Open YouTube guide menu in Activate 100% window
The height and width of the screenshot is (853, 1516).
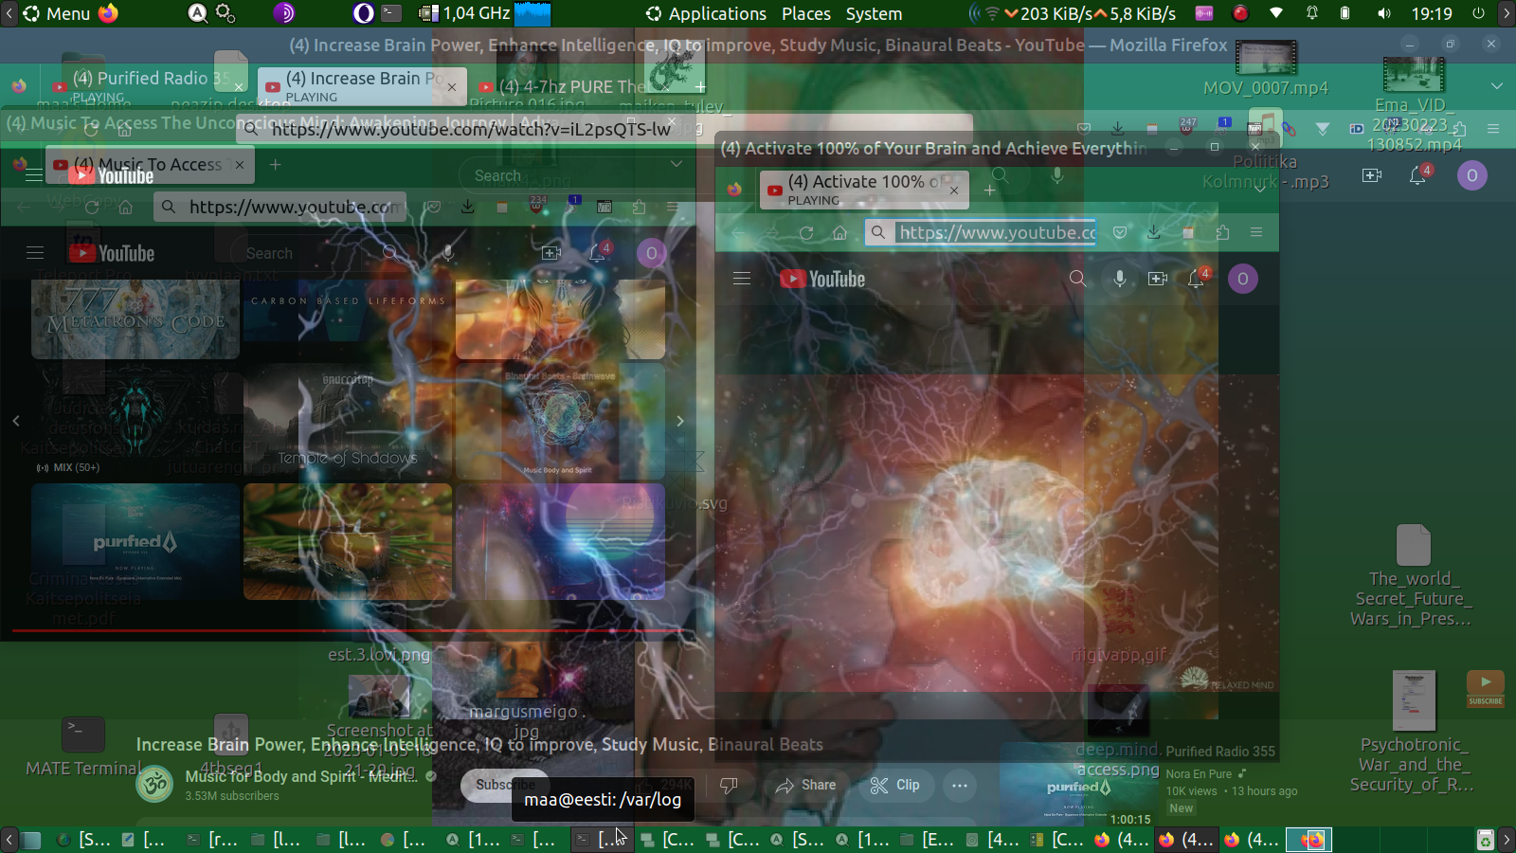point(742,279)
